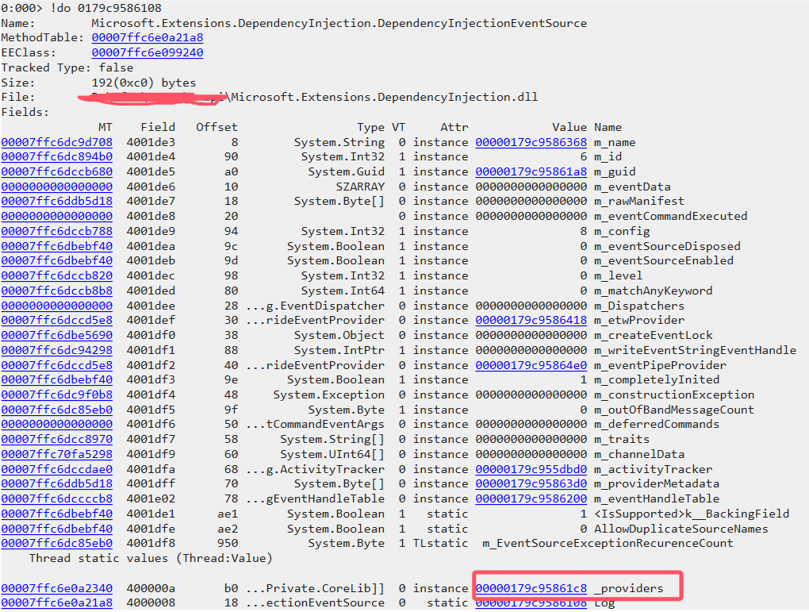Click the 'Tracked Type: false' line
809x612 pixels.
pyautogui.click(x=67, y=67)
